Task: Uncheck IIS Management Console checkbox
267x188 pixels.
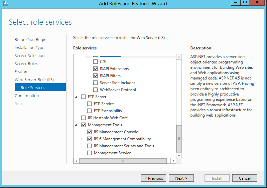Action: [89, 132]
